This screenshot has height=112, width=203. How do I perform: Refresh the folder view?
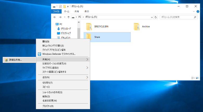click(156, 17)
